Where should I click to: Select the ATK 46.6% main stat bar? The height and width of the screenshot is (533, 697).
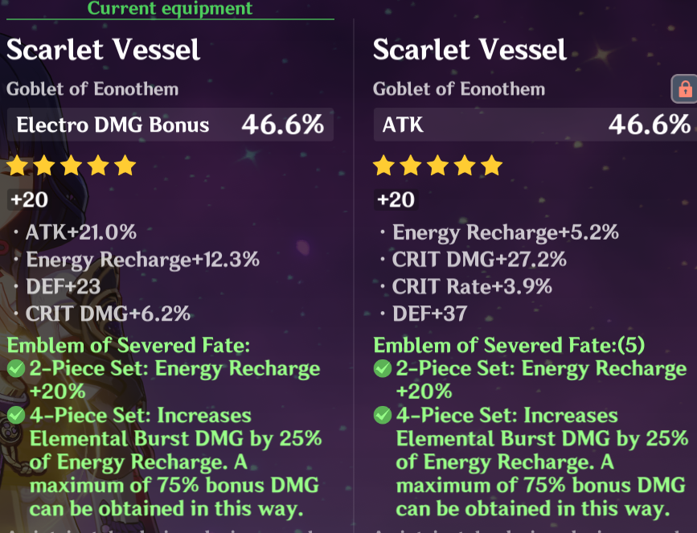(535, 125)
